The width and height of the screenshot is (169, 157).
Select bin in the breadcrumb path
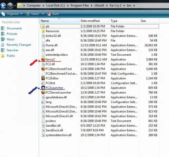tap(129, 5)
